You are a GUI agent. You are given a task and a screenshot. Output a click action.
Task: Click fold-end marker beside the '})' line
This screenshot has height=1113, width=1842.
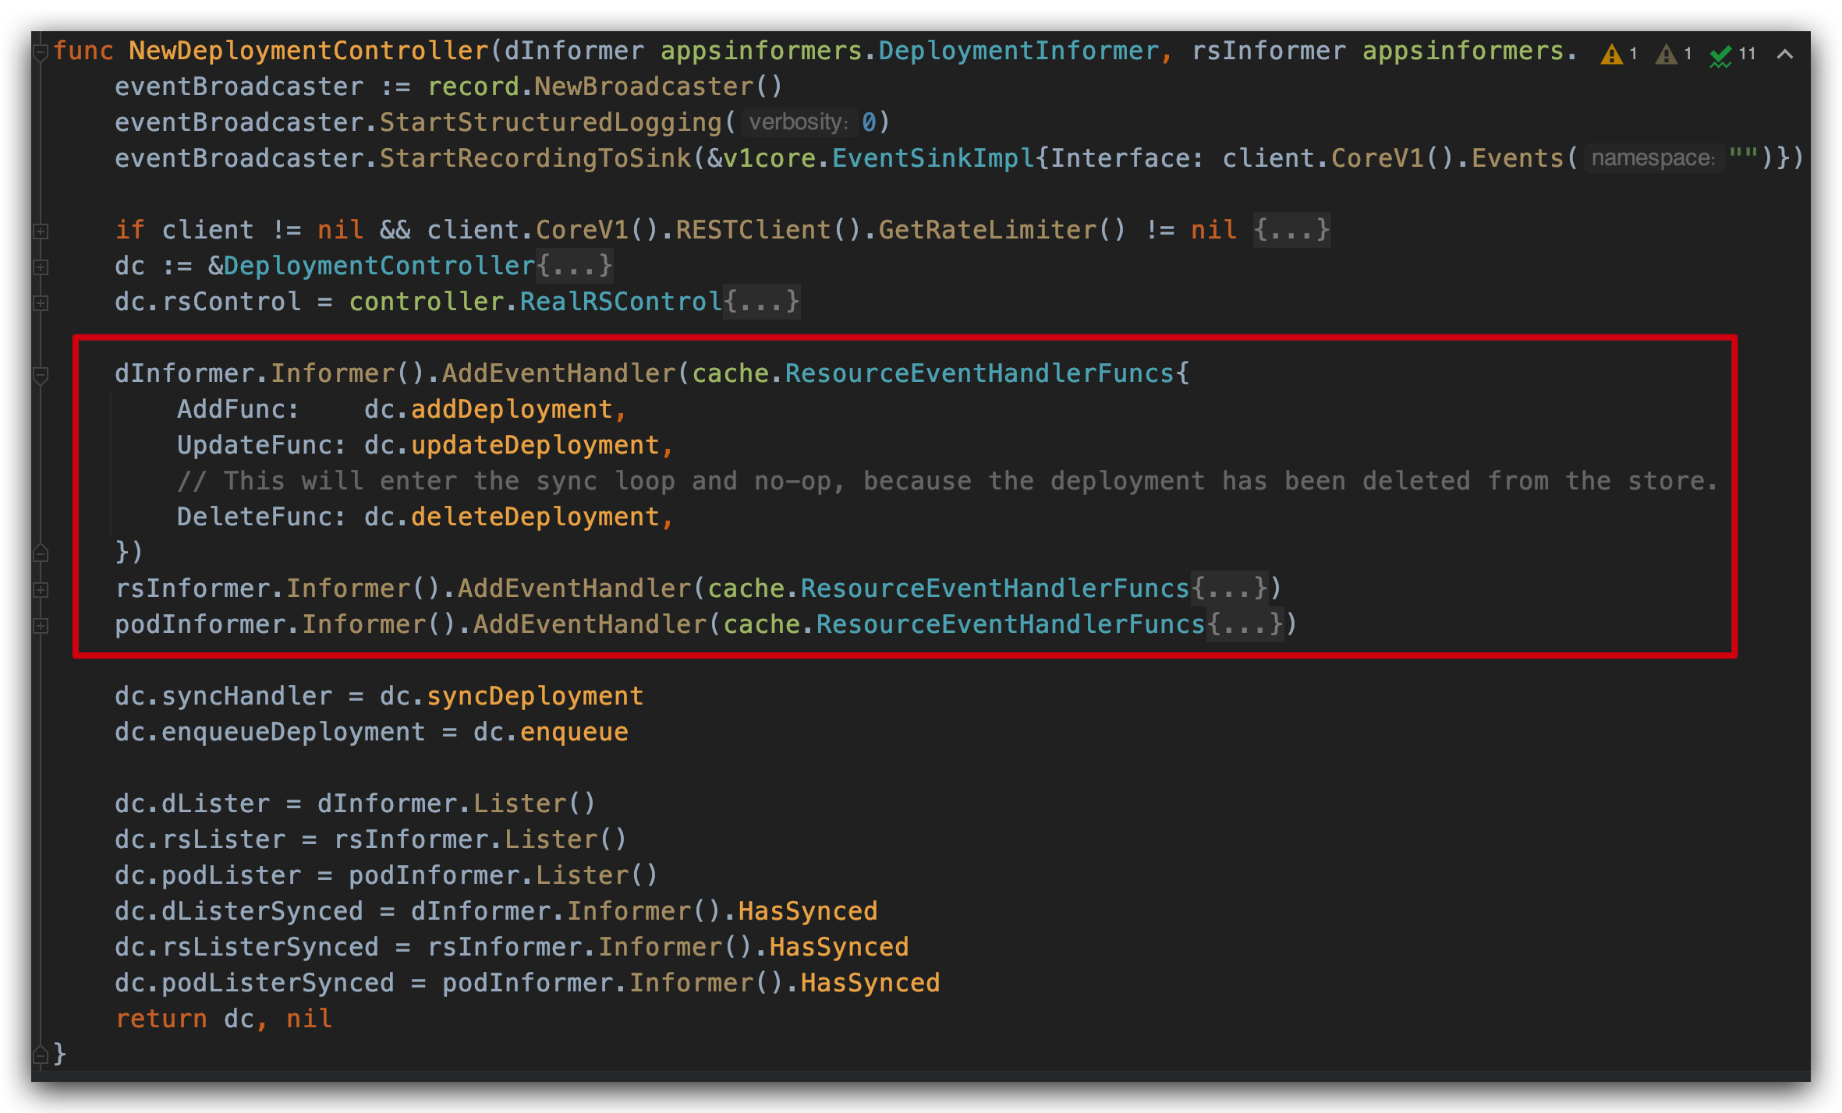pos(41,553)
